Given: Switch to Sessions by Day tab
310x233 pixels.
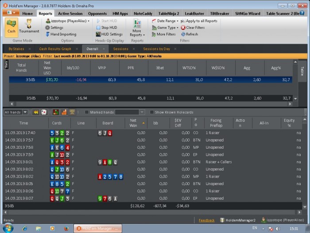Looking at the screenshot, I should (x=156, y=49).
